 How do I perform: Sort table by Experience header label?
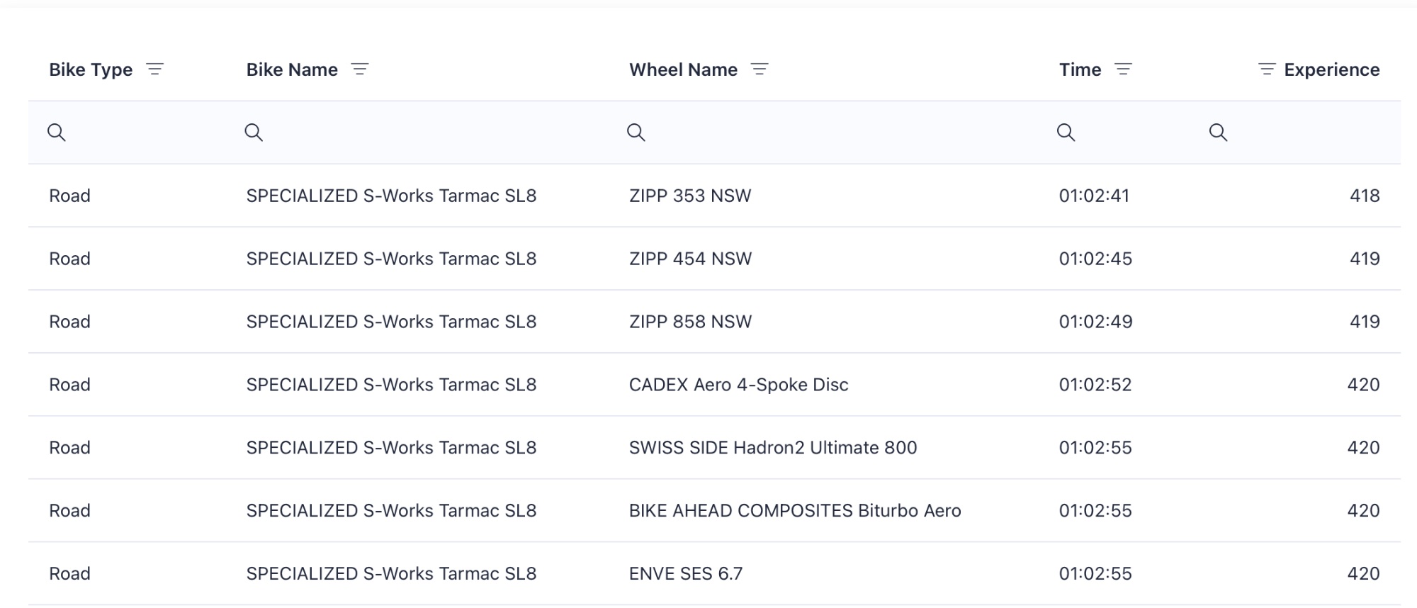click(1331, 69)
